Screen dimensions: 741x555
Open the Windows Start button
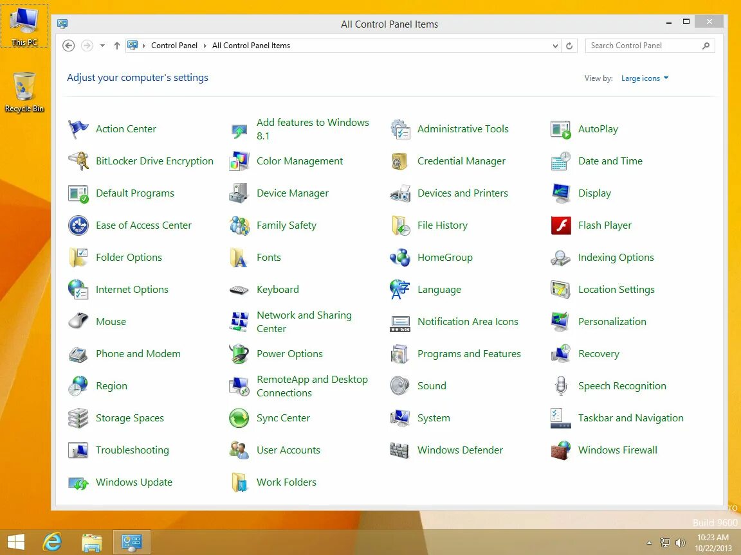(16, 542)
